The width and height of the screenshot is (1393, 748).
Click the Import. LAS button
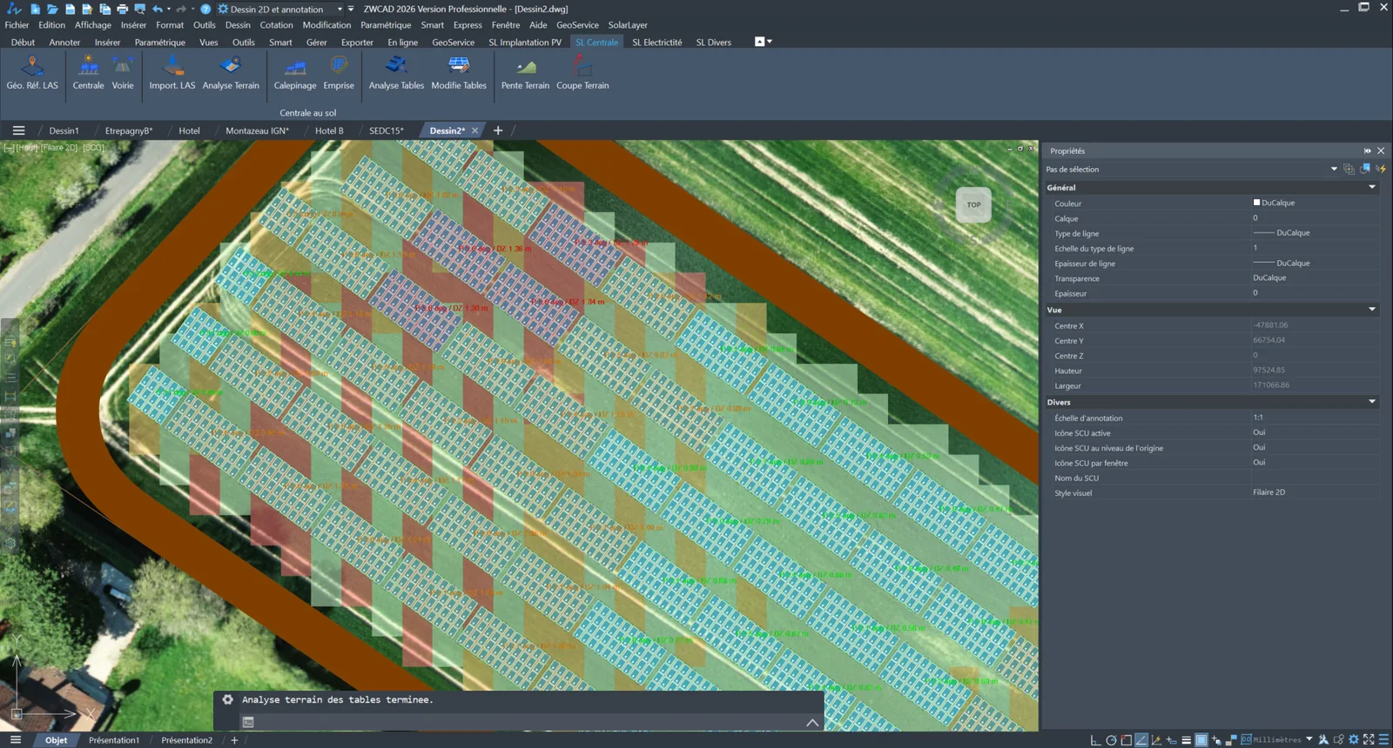[172, 73]
